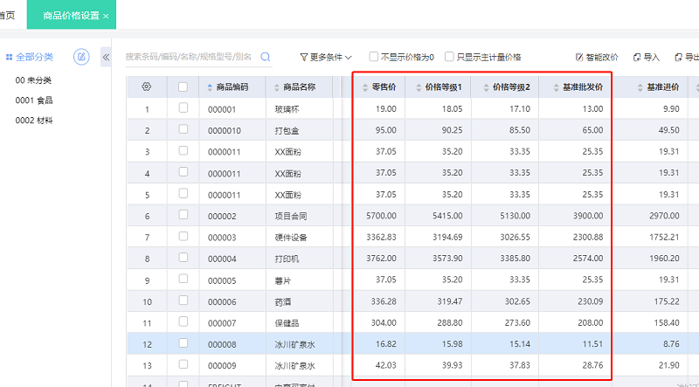
Task: Select the 商品价格设置 tab
Action: pyautogui.click(x=72, y=16)
